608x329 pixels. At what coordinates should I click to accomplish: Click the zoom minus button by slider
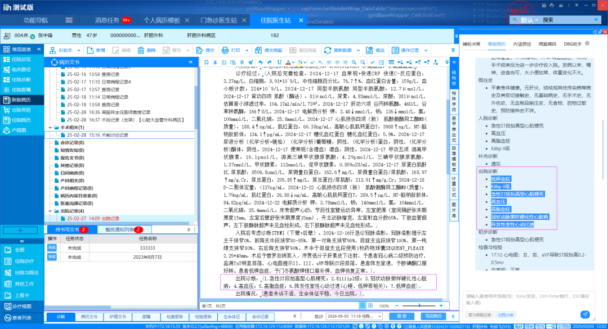click(x=397, y=306)
